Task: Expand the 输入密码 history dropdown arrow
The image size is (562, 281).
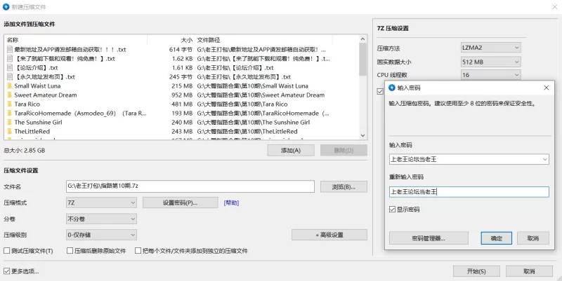Action: click(x=545, y=160)
